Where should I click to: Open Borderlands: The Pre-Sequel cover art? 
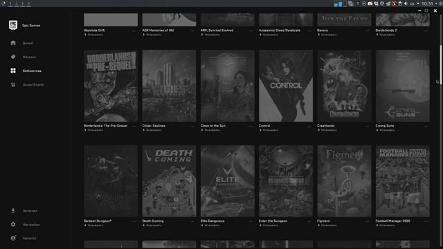click(111, 86)
